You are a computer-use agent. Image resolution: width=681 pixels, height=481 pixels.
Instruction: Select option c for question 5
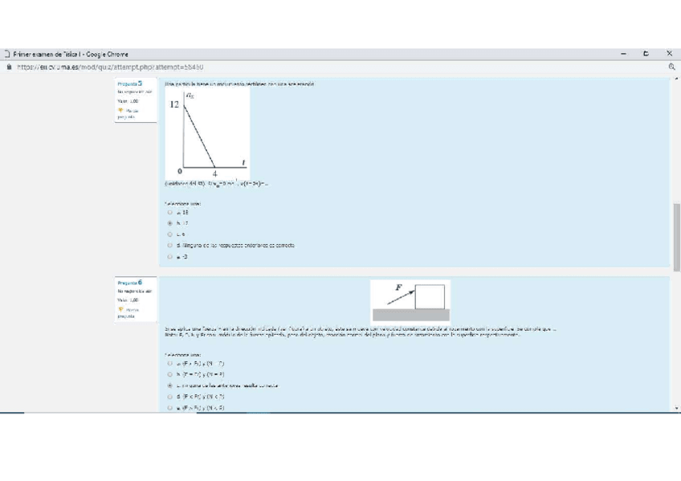[169, 234]
